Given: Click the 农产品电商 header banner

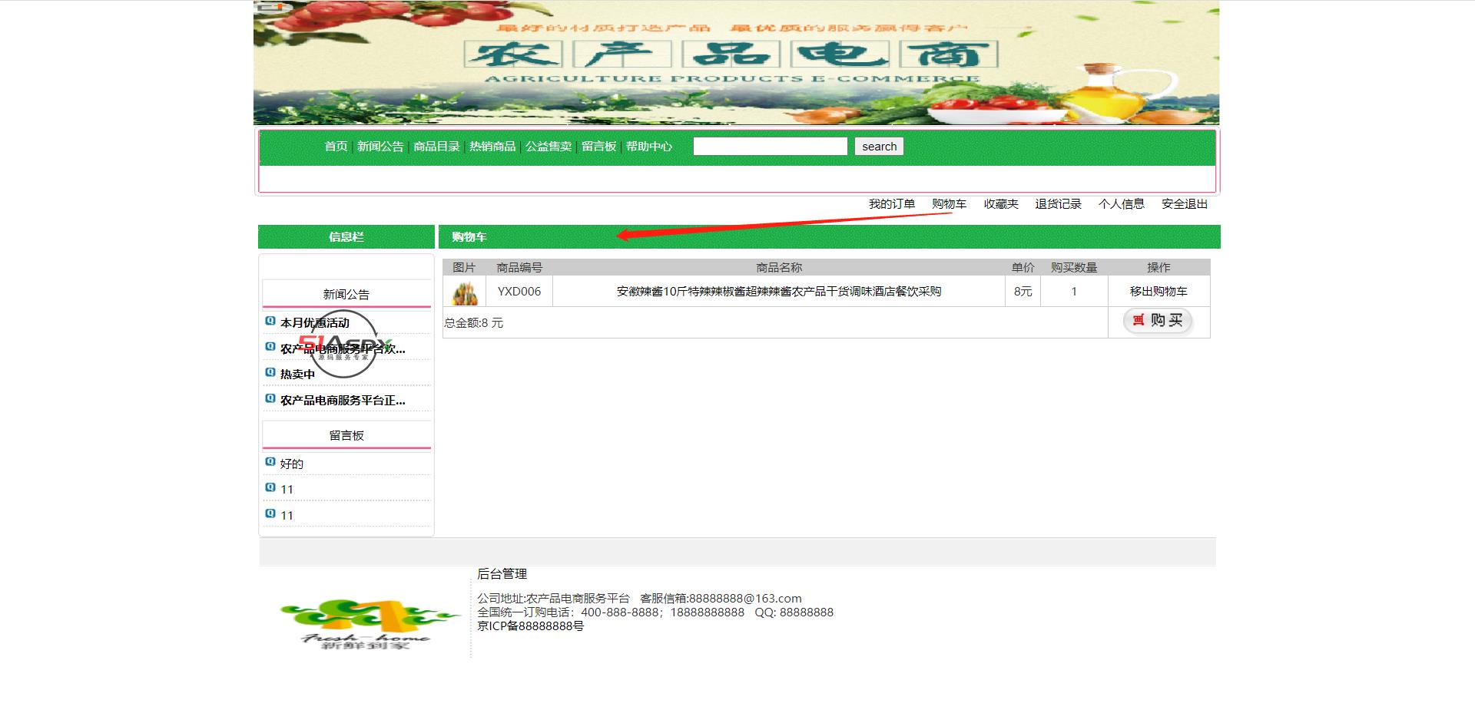Looking at the screenshot, I should 736,62.
